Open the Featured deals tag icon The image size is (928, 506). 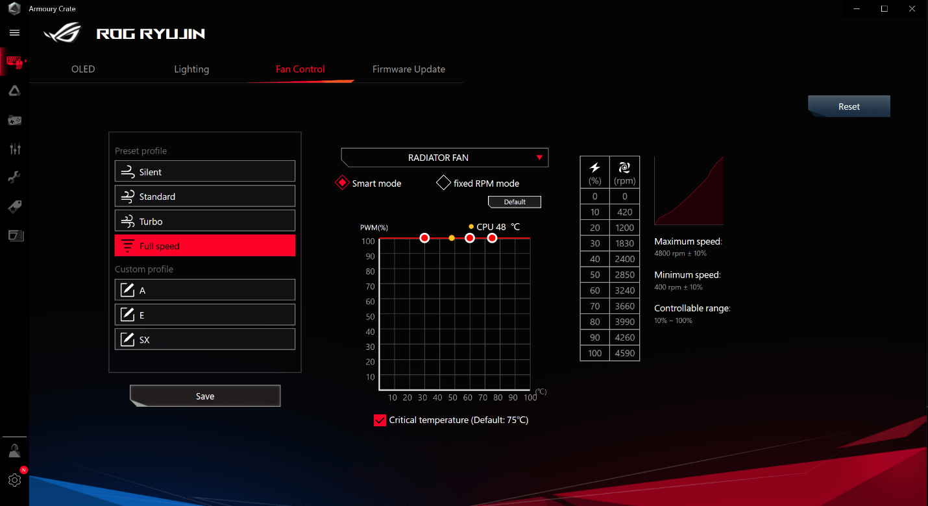coord(14,206)
